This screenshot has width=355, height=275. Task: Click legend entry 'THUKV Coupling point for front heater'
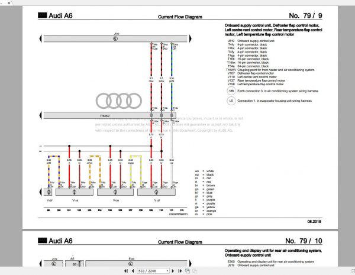(270, 70)
